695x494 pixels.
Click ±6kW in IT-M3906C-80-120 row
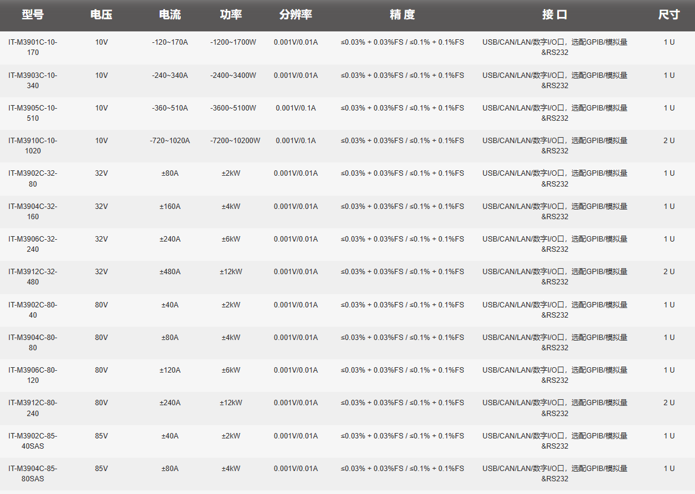231,370
